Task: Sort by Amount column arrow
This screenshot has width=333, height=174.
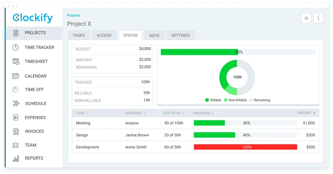Action: 314,113
